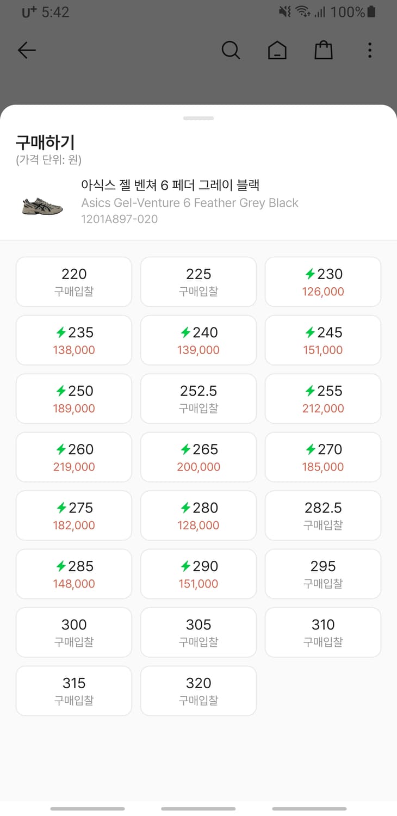Choose size 280 for 128,000
The width and height of the screenshot is (397, 816).
tap(199, 516)
